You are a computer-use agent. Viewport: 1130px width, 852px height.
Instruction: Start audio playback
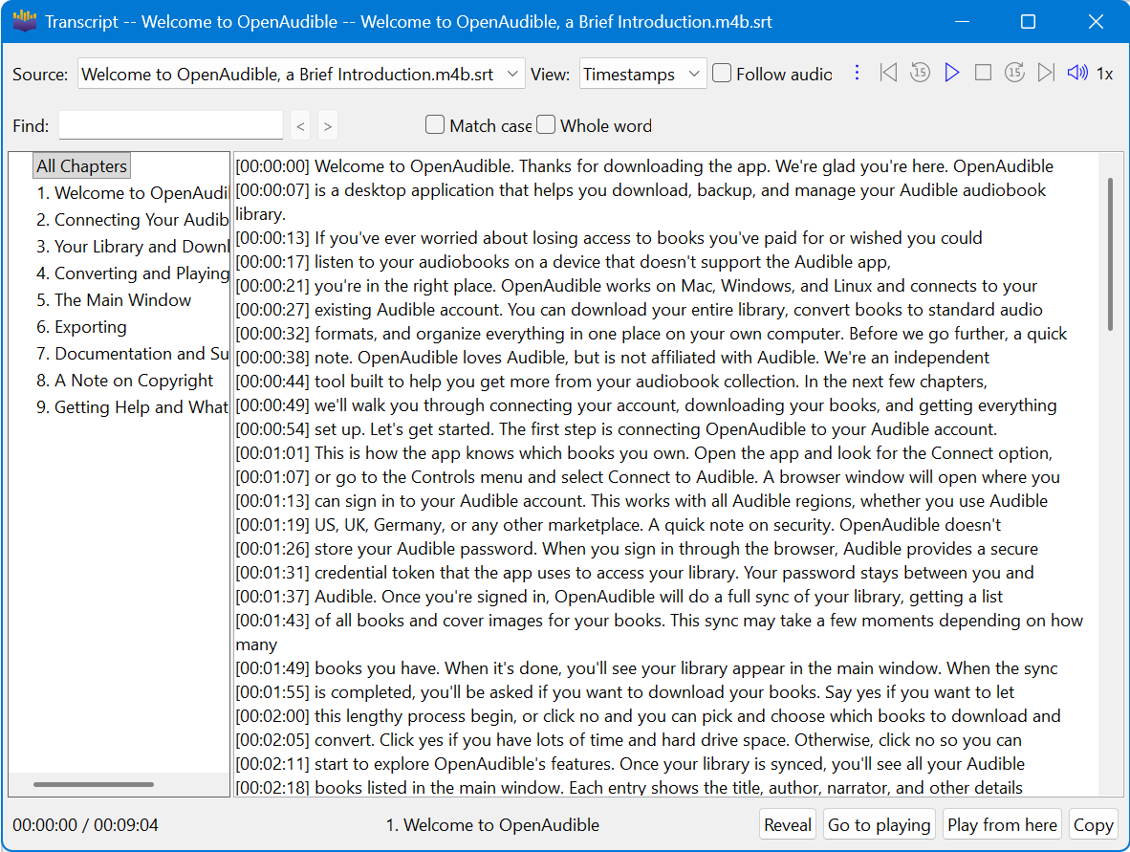pos(952,73)
